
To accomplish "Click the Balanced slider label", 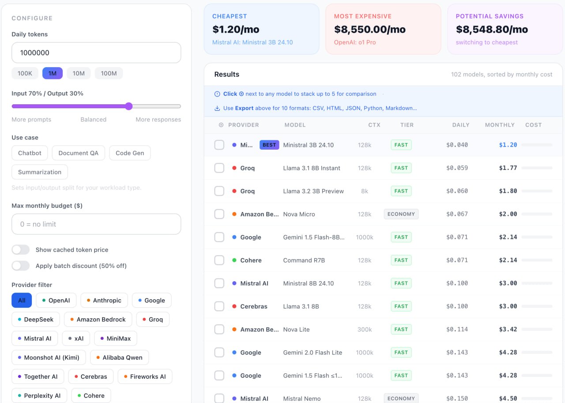I will (x=93, y=120).
